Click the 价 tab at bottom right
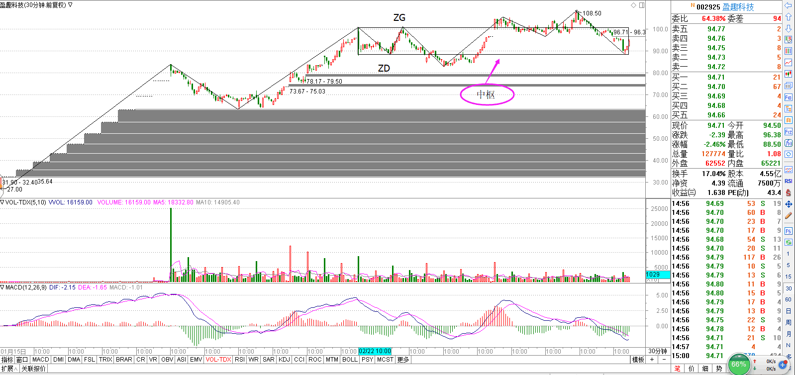The image size is (795, 375). pos(691,369)
